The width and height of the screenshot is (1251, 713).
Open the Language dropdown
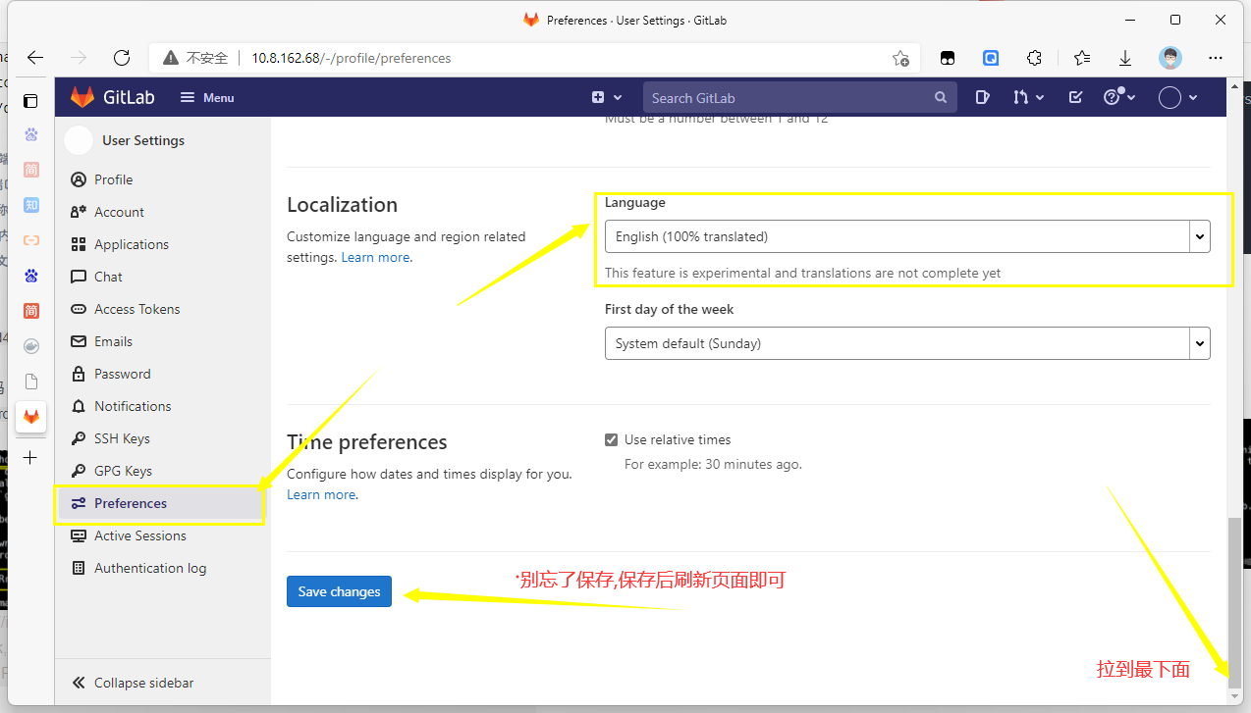click(x=907, y=236)
